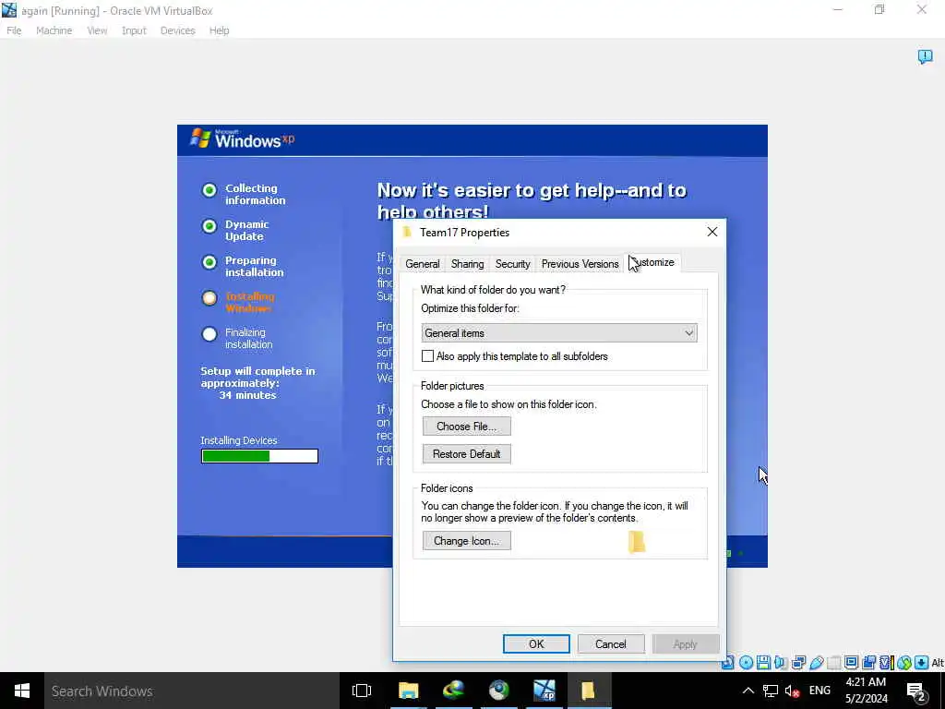The image size is (945, 709).
Task: Click the VirtualBox mouse integration status icon
Action: pyautogui.click(x=903, y=663)
